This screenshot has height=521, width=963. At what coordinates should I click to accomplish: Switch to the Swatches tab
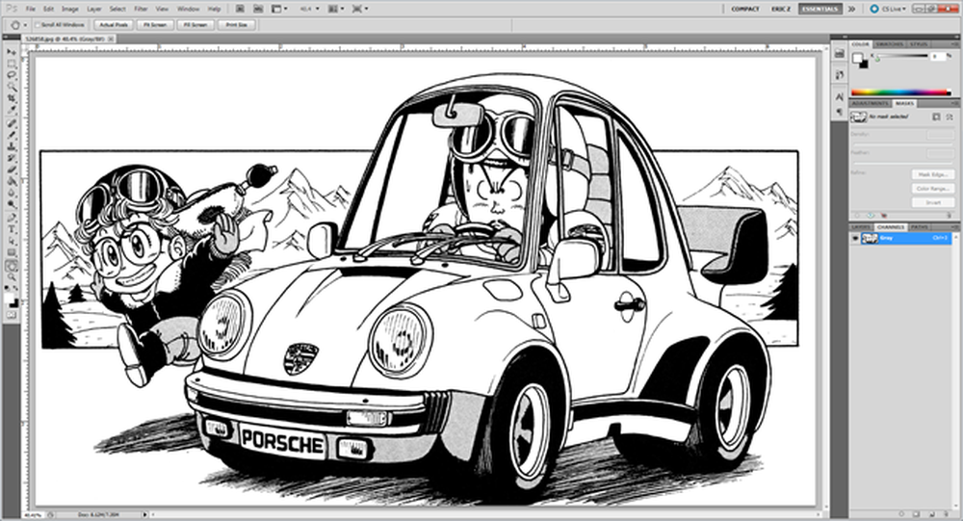click(x=889, y=44)
